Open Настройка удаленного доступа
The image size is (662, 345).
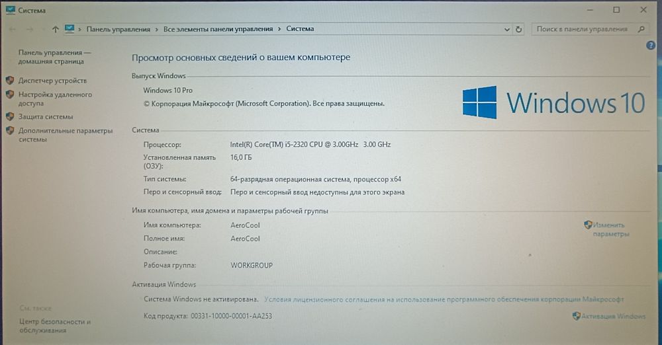click(x=55, y=98)
